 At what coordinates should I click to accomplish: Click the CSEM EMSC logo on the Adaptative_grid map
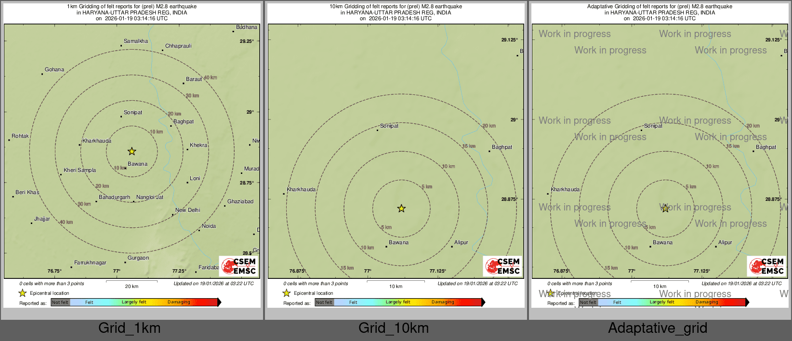coord(767,266)
